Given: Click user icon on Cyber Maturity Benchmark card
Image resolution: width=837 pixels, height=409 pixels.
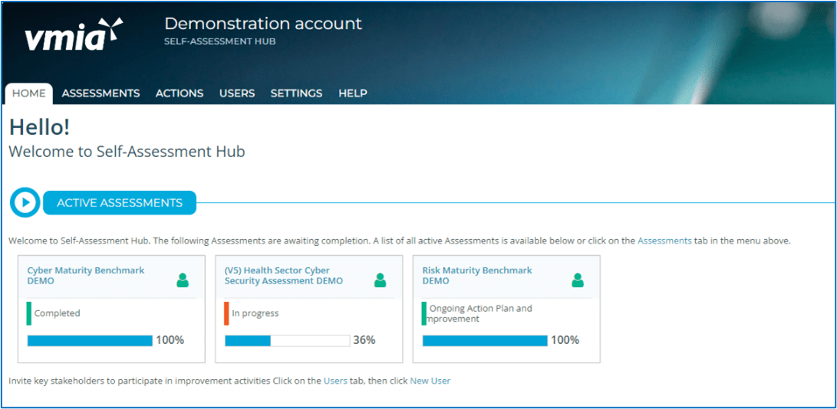Looking at the screenshot, I should point(183,280).
